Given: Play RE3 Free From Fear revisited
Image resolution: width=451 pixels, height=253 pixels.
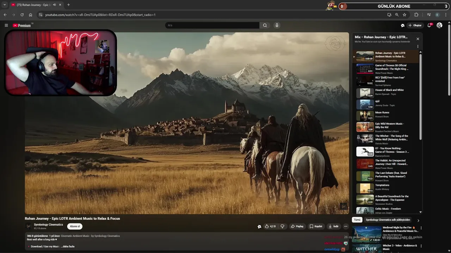Looking at the screenshot, I should 387,81.
